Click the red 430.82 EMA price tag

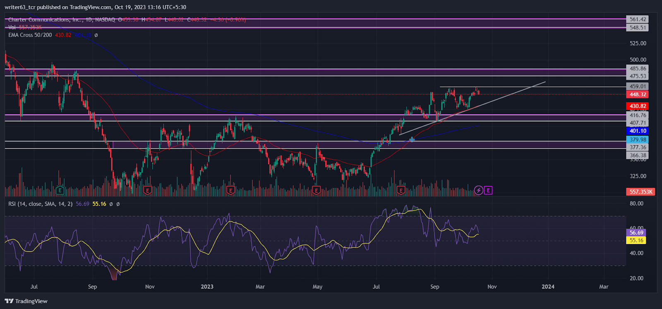(x=638, y=106)
